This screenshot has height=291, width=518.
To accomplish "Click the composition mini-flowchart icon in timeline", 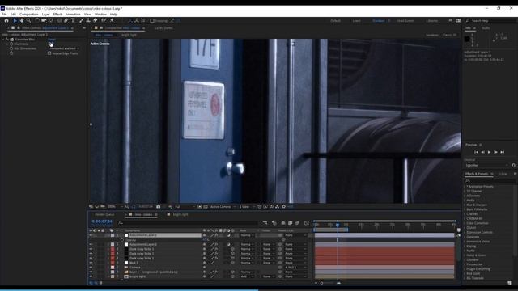I will (x=265, y=223).
